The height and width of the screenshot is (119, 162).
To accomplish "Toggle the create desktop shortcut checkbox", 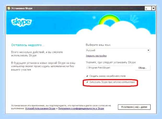I will [x=87, y=76].
